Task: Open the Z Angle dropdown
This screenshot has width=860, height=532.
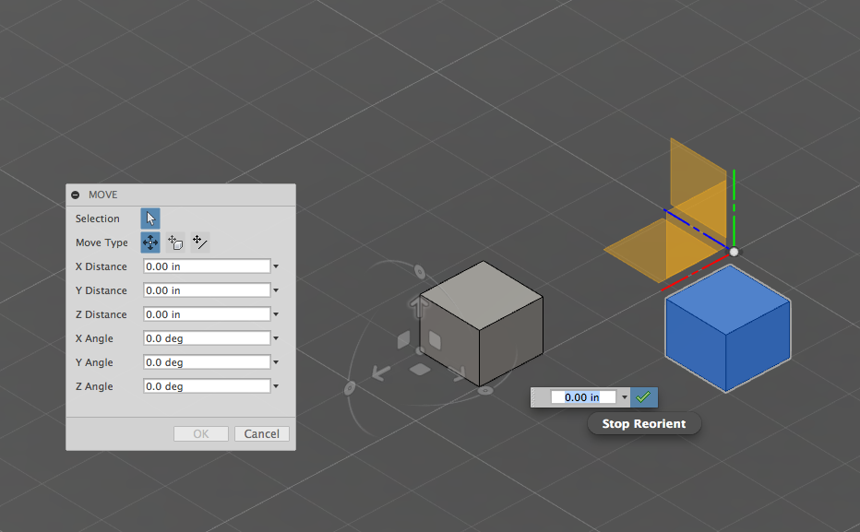Action: coord(275,385)
